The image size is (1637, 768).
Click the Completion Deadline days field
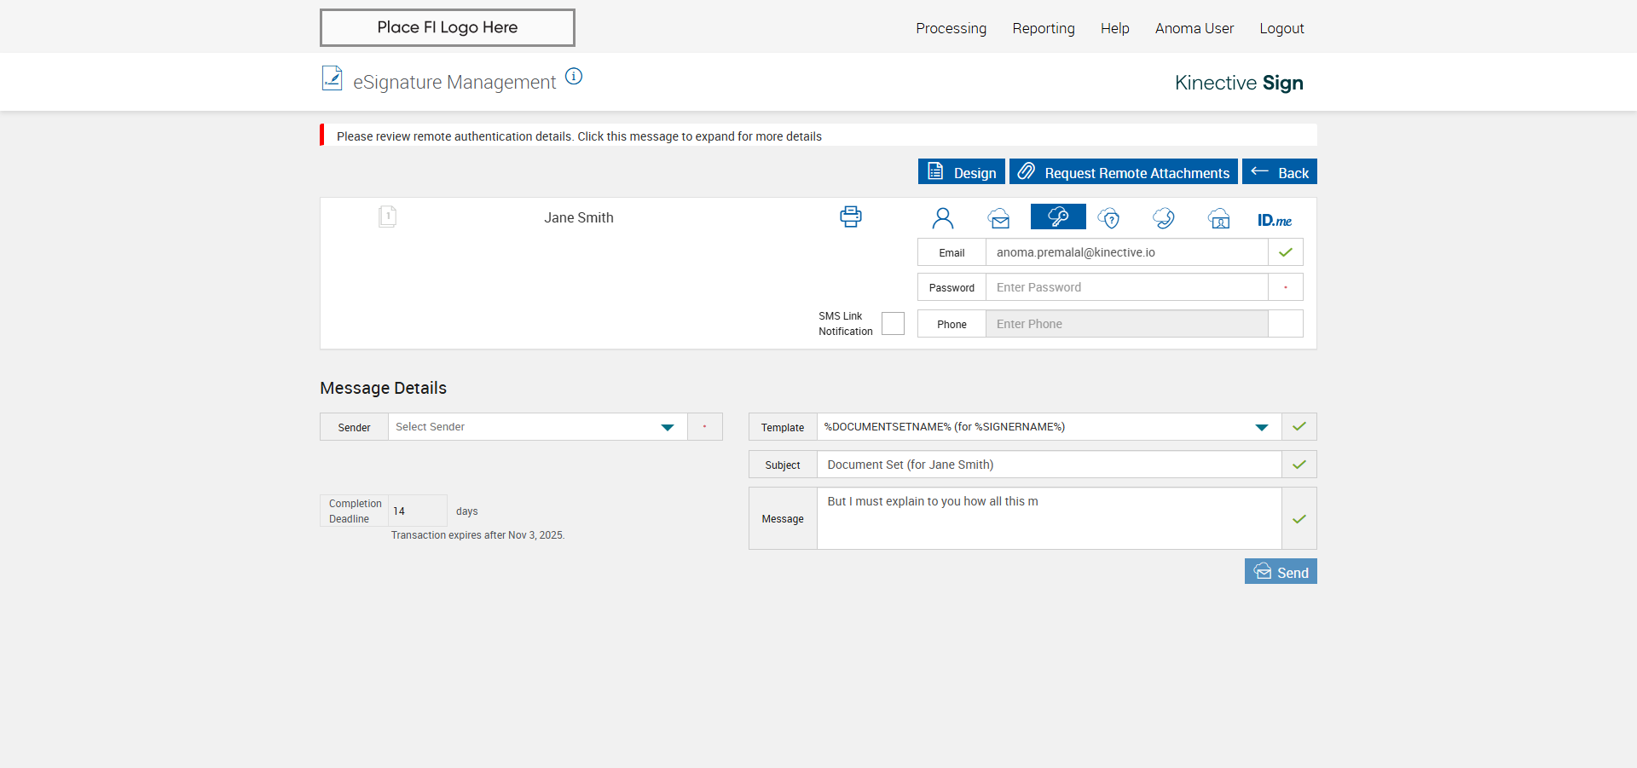pos(417,511)
